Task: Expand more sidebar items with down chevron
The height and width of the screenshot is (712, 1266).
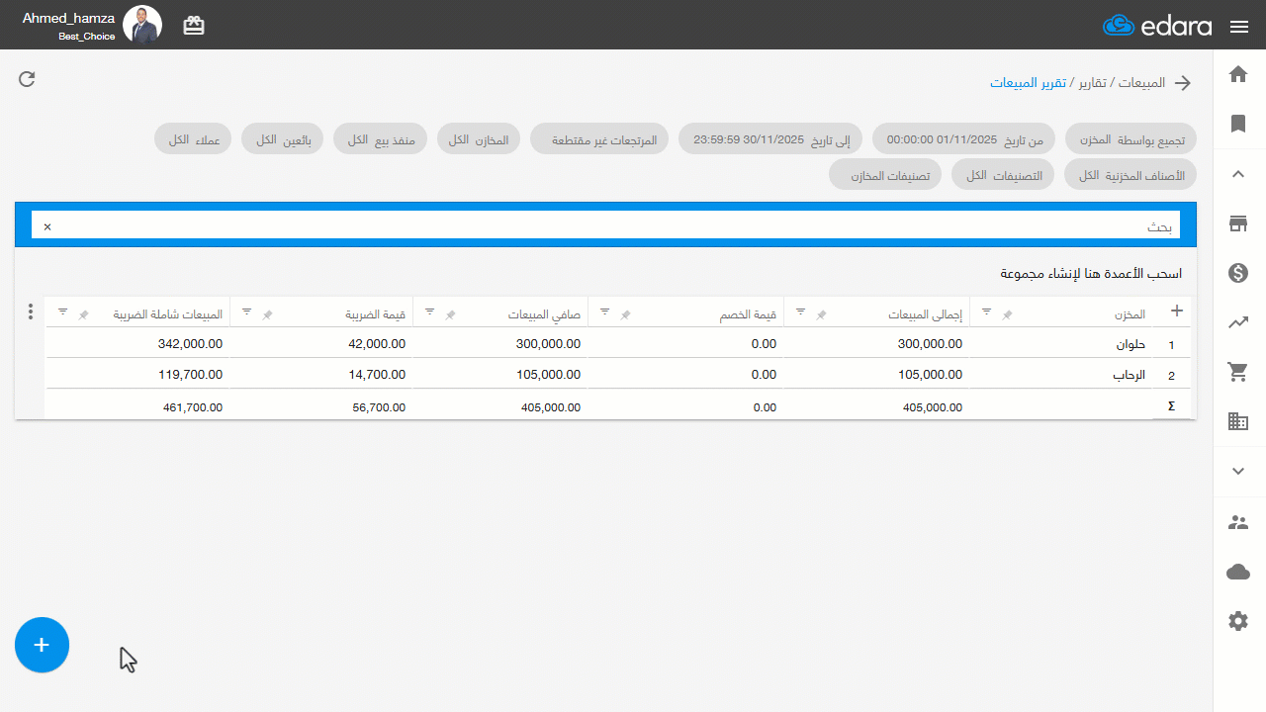Action: tap(1237, 472)
